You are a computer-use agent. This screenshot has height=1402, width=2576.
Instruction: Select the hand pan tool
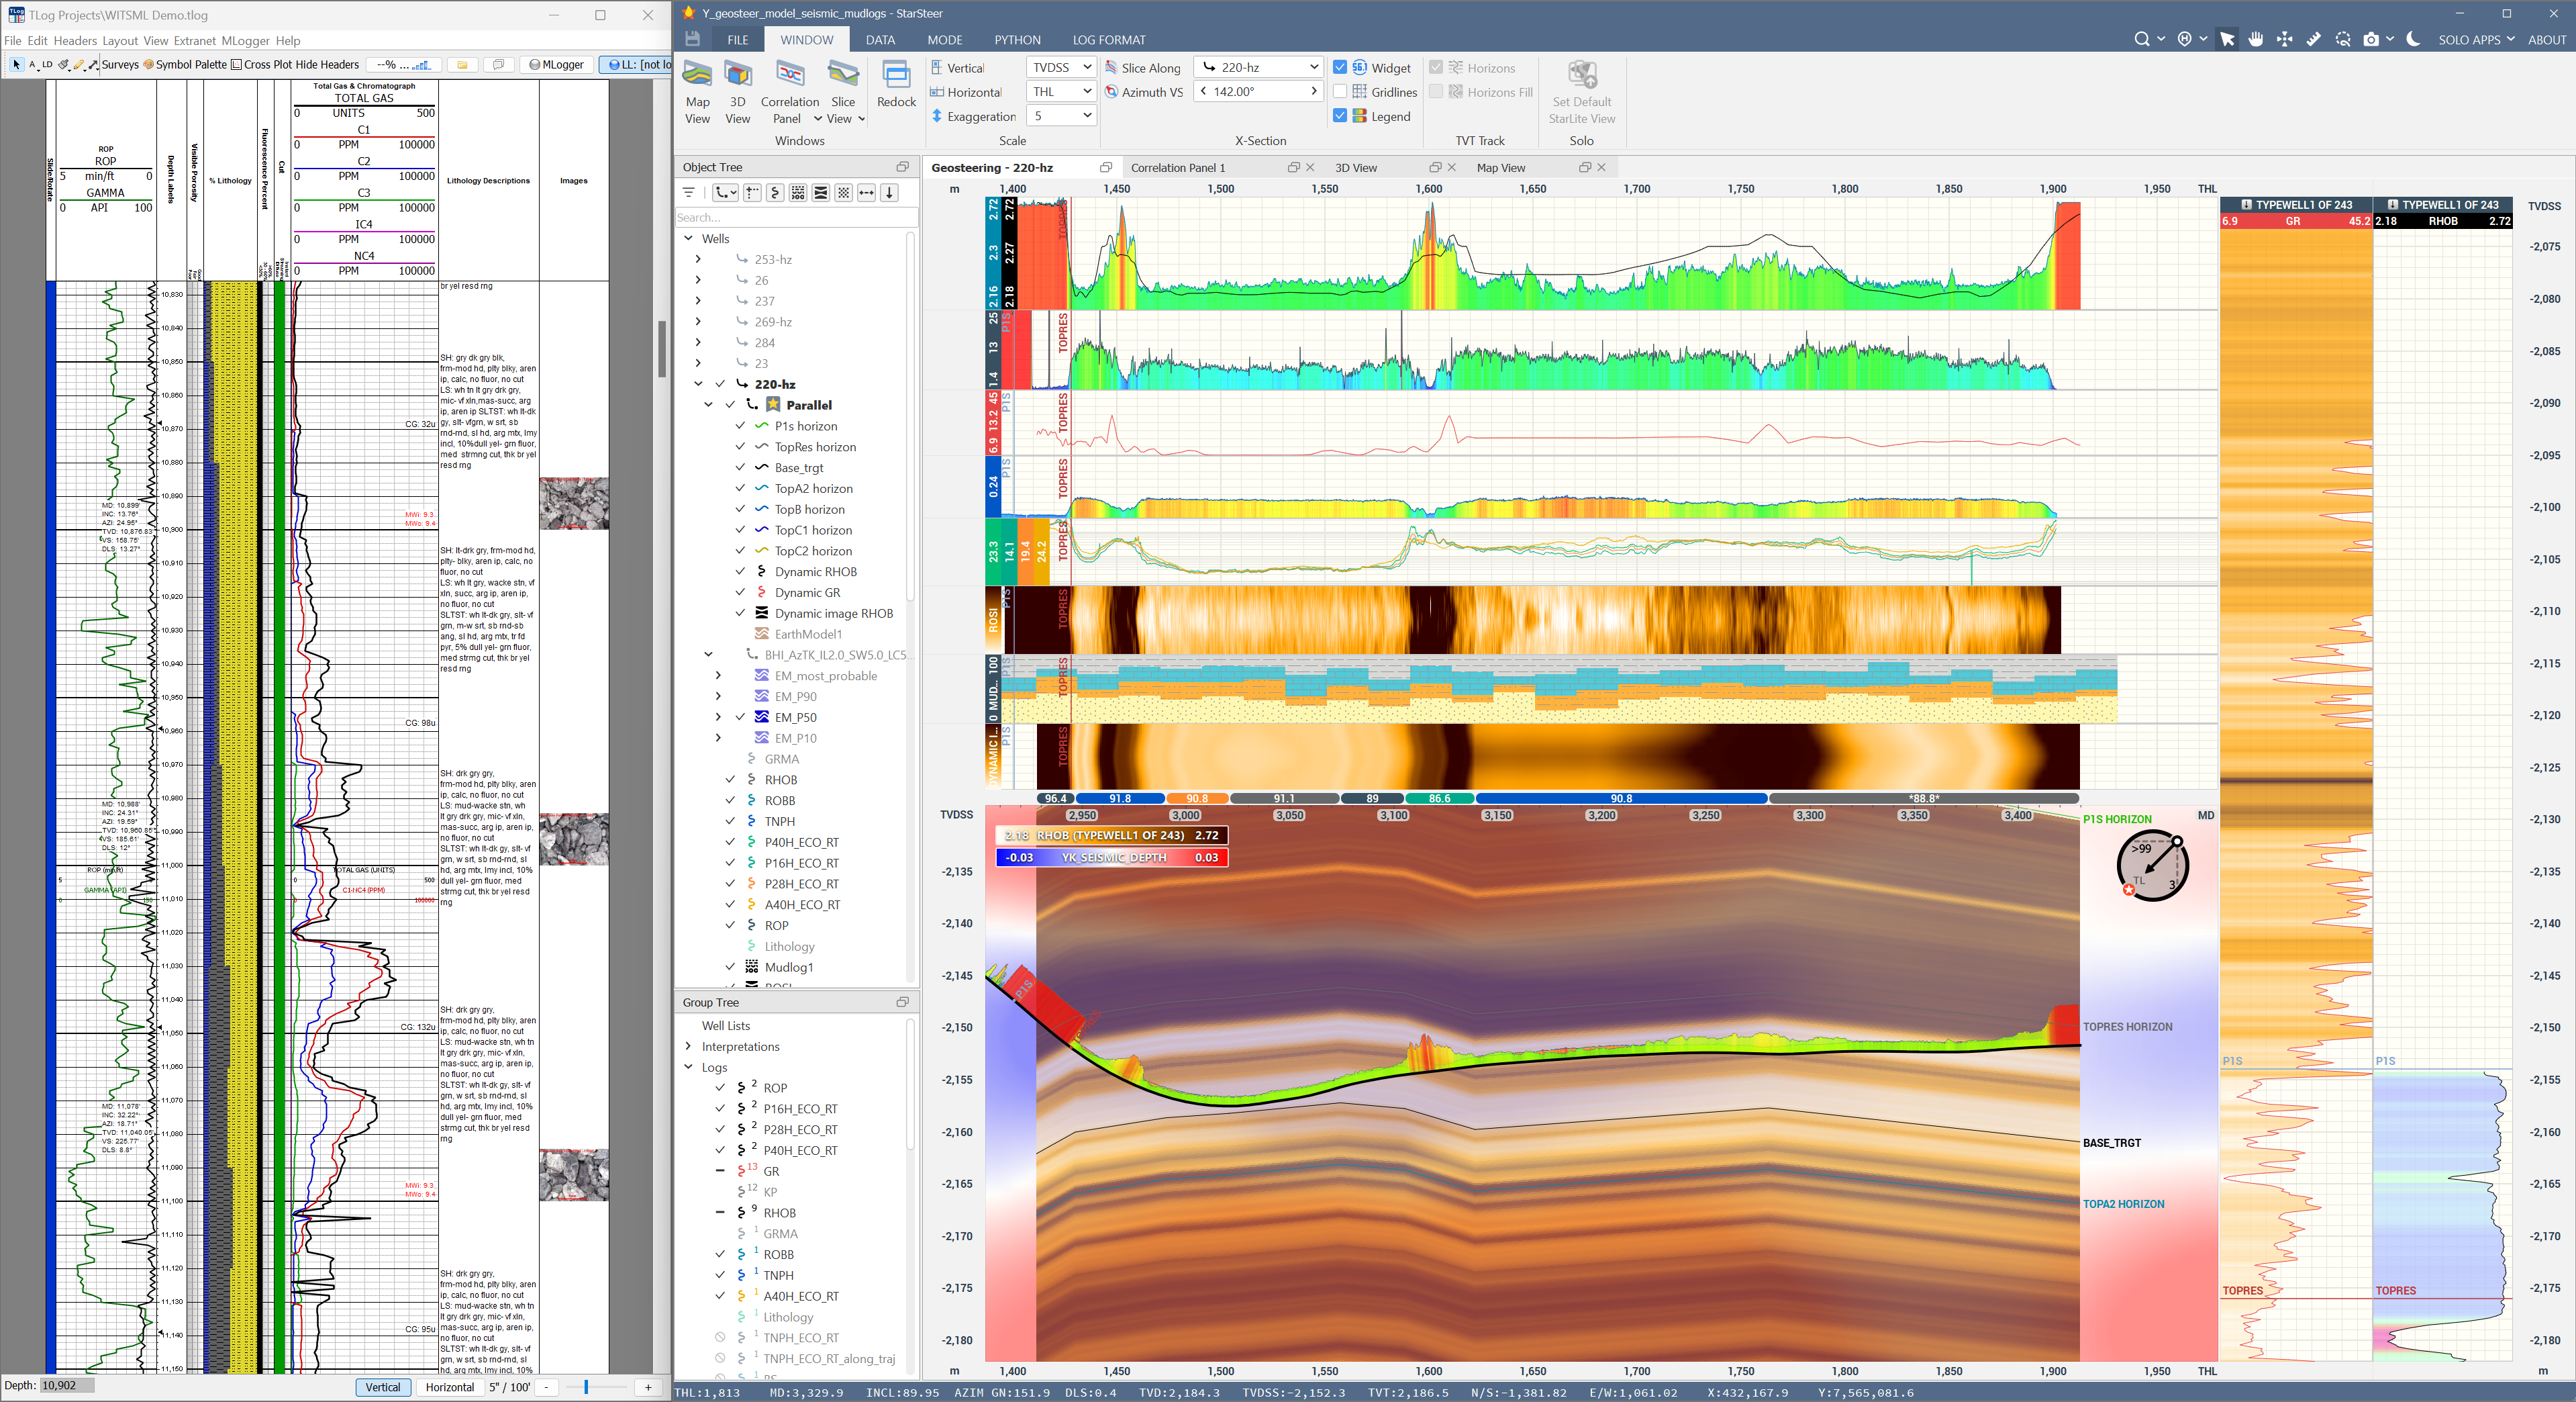(2256, 39)
